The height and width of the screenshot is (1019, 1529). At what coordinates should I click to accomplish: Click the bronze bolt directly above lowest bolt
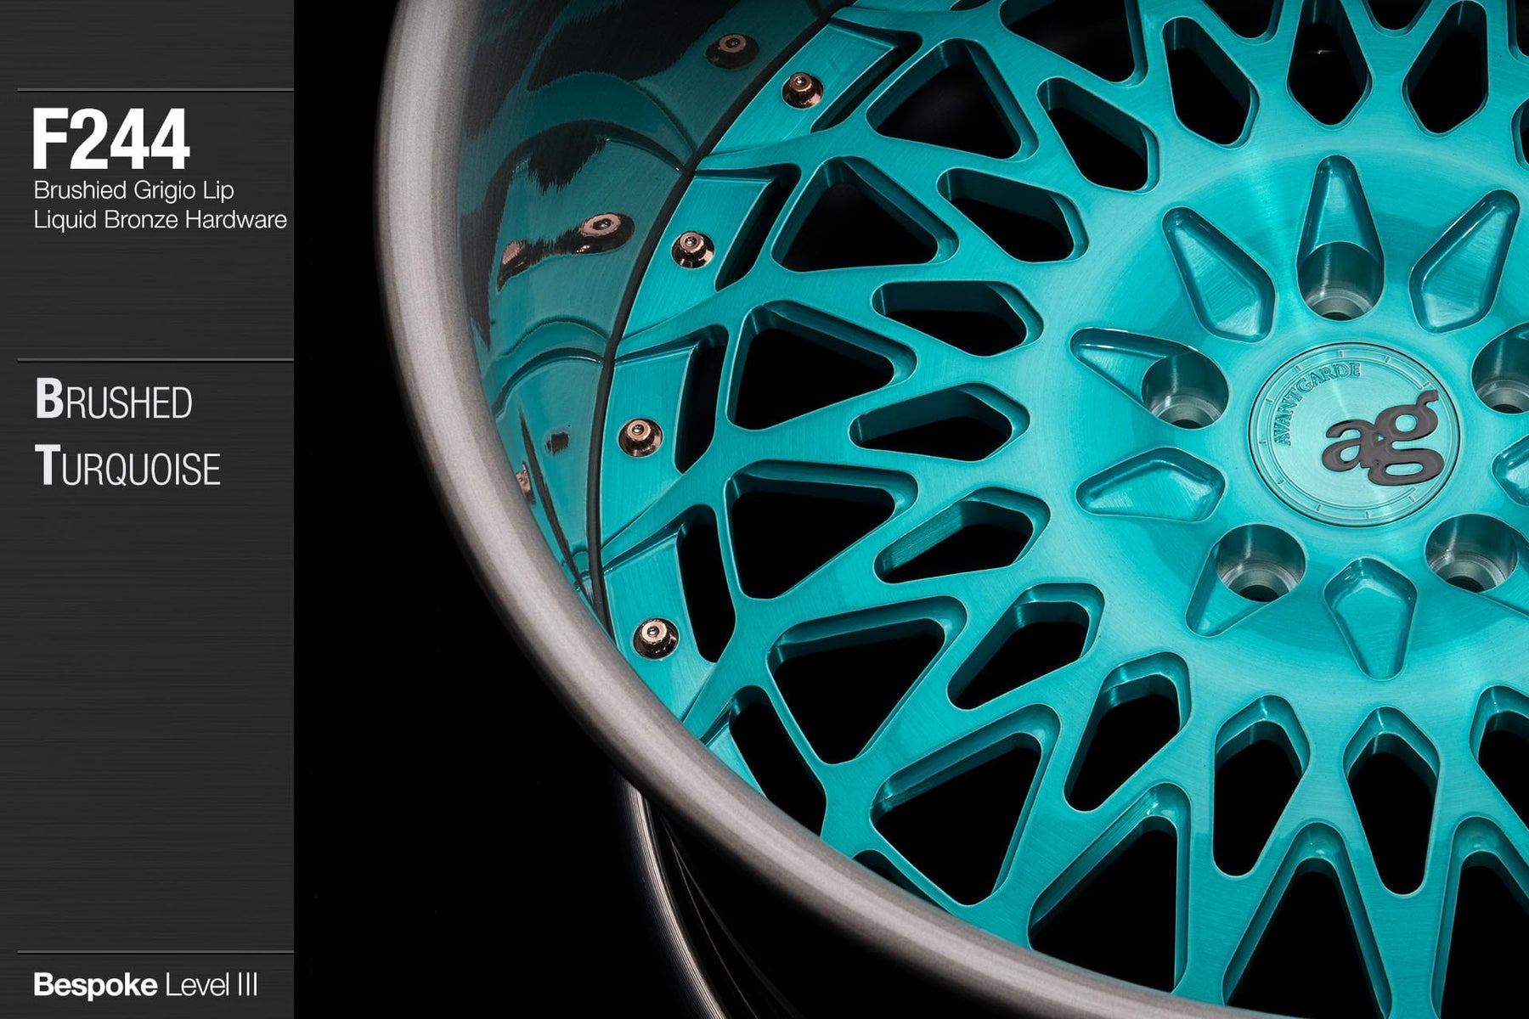tap(640, 436)
